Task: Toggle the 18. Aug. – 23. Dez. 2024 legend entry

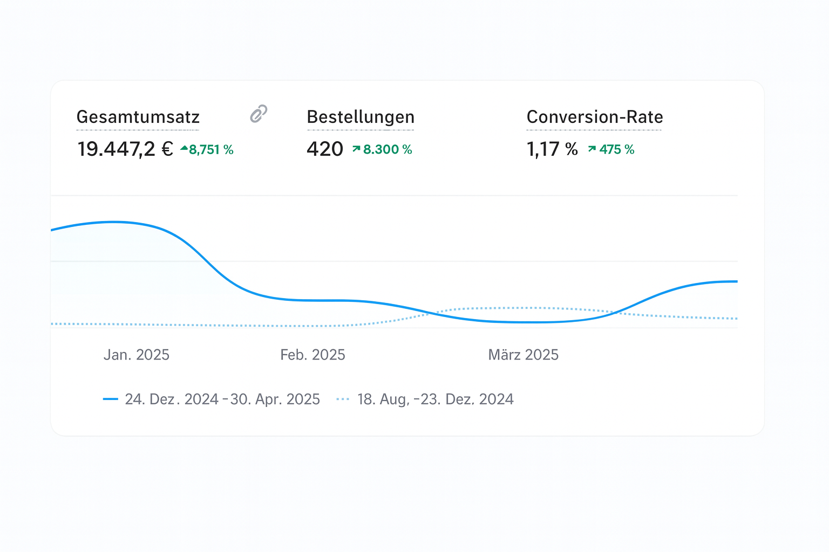Action: [436, 399]
